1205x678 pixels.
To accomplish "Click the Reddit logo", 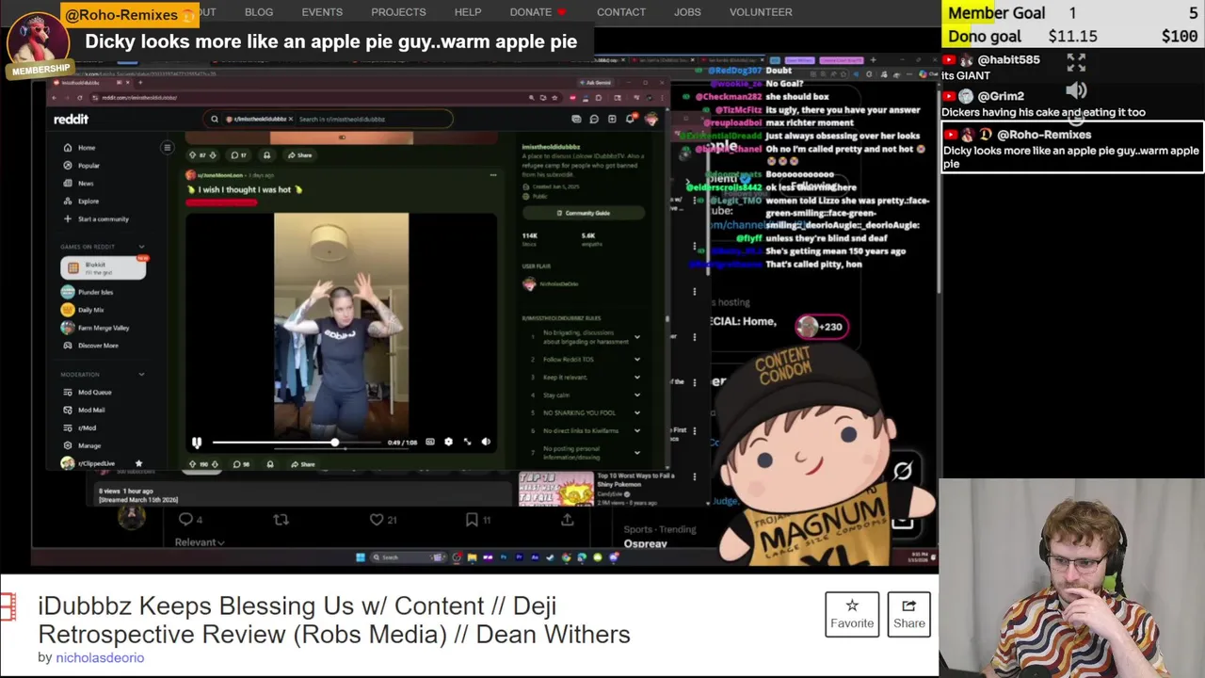I will (71, 120).
